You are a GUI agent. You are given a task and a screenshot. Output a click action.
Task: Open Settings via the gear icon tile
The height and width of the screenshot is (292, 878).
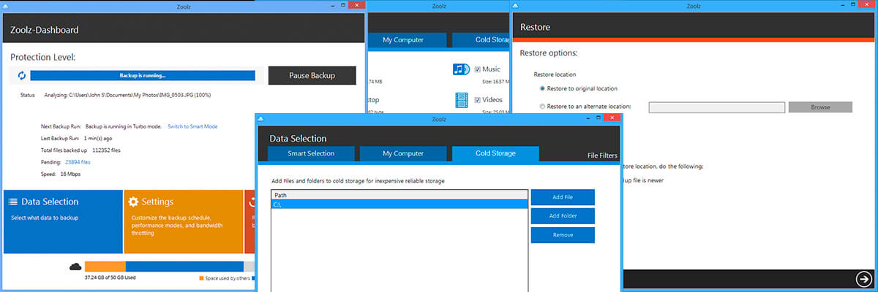point(133,201)
